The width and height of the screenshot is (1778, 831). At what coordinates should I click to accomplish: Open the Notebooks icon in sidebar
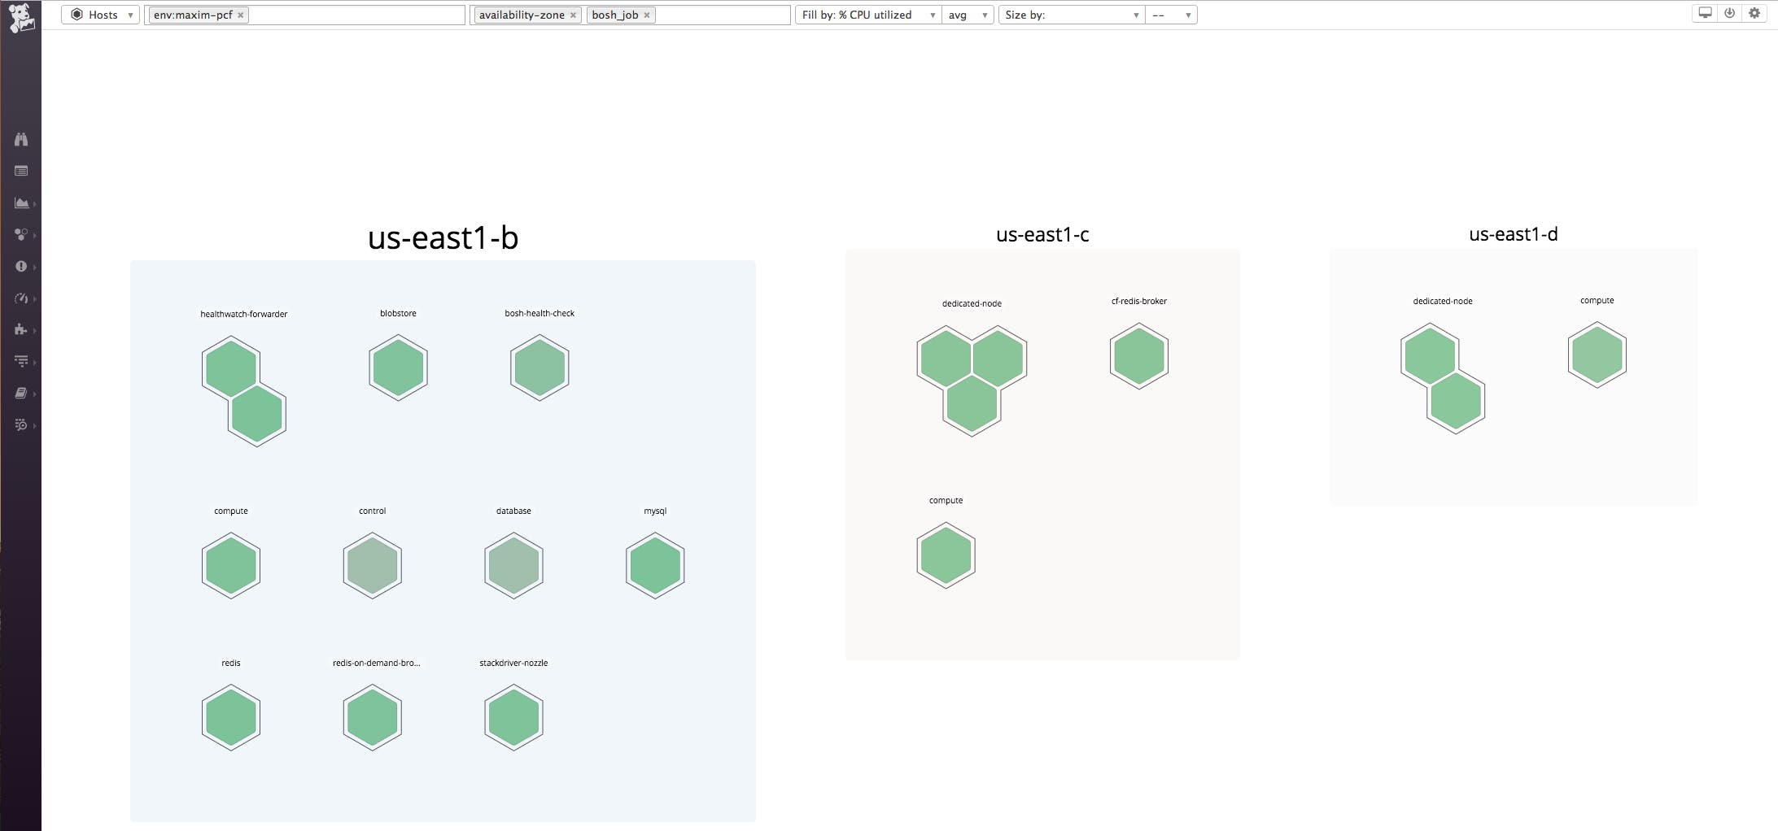coord(22,393)
